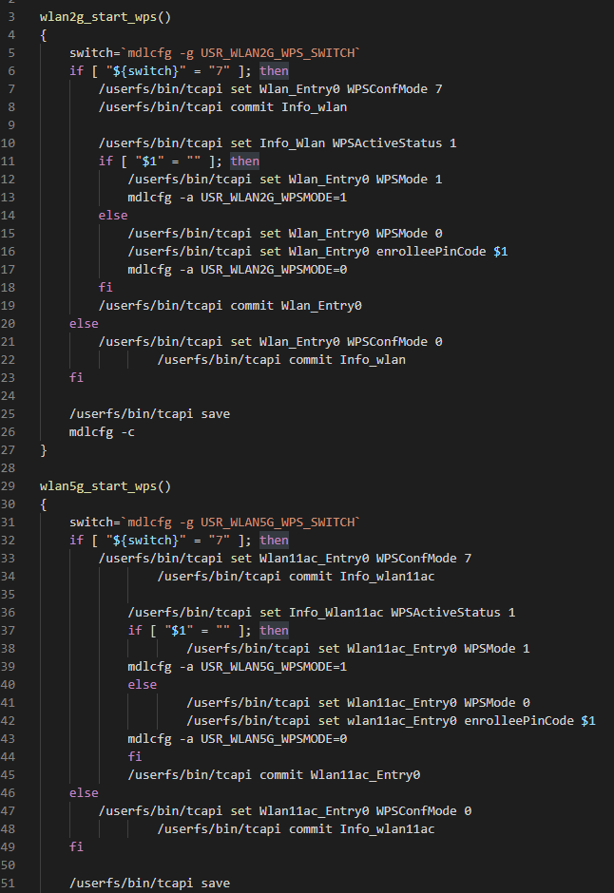This screenshot has width=614, height=893.
Task: Click the 'fi' keyword on line 49
Action: tap(76, 846)
